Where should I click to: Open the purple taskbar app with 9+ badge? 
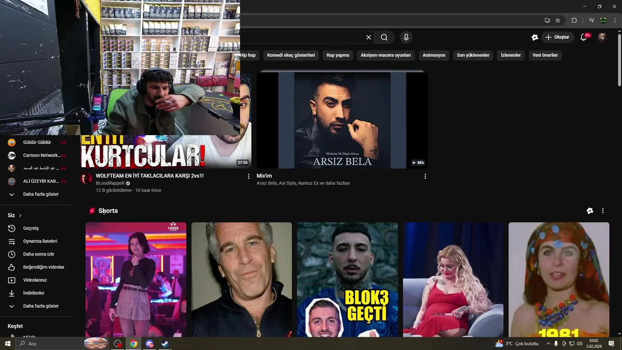click(149, 344)
